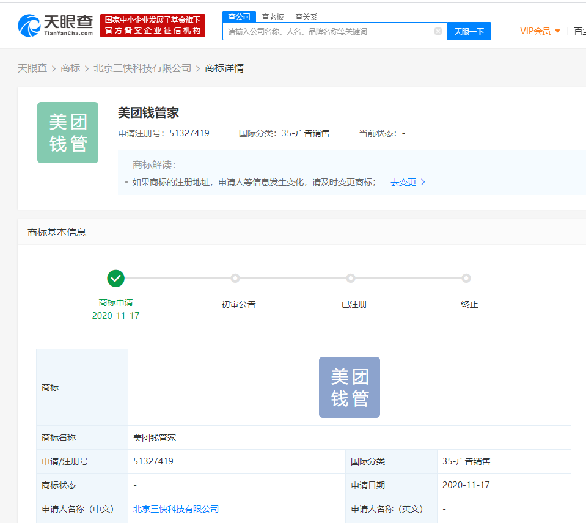The width and height of the screenshot is (586, 523).
Task: Open 北京三快科技有限公司 in the breadcrumb
Action: (142, 68)
